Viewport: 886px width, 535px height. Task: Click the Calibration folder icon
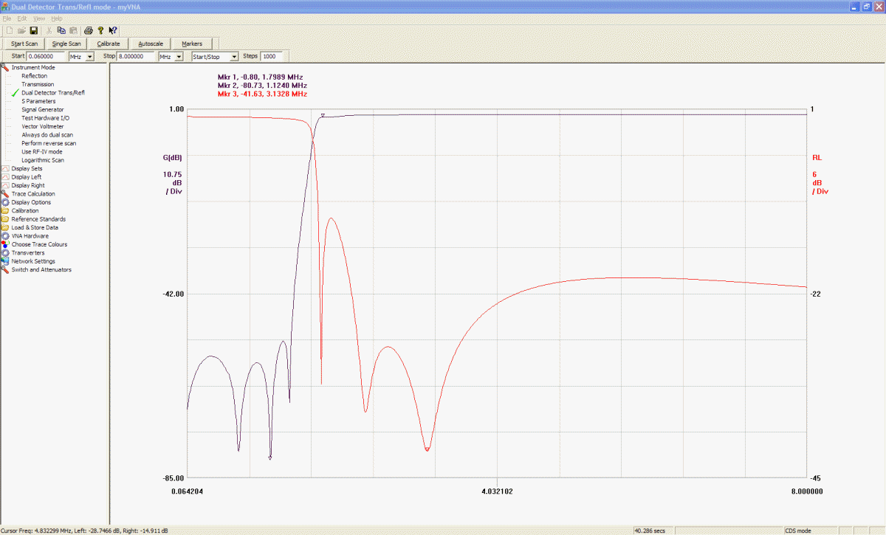coord(5,210)
